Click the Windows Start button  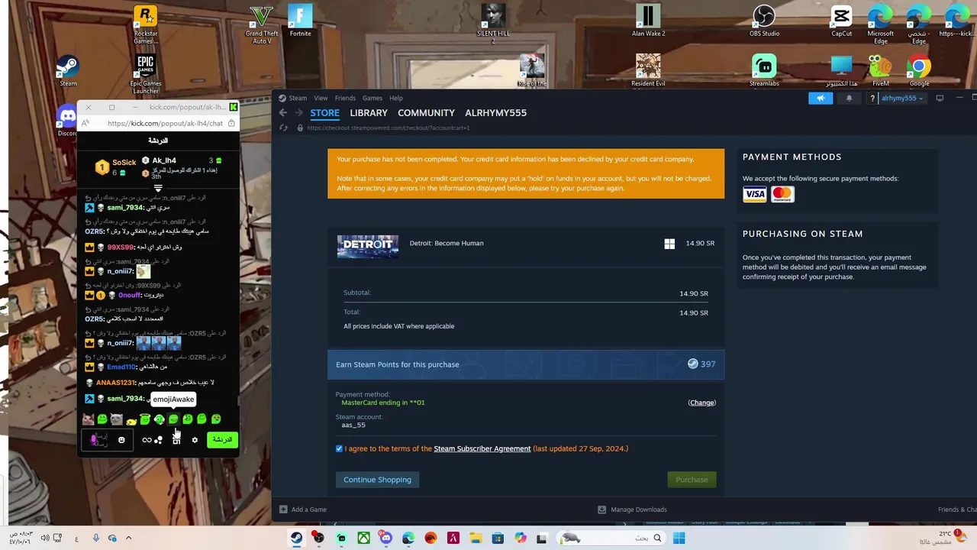point(679,538)
